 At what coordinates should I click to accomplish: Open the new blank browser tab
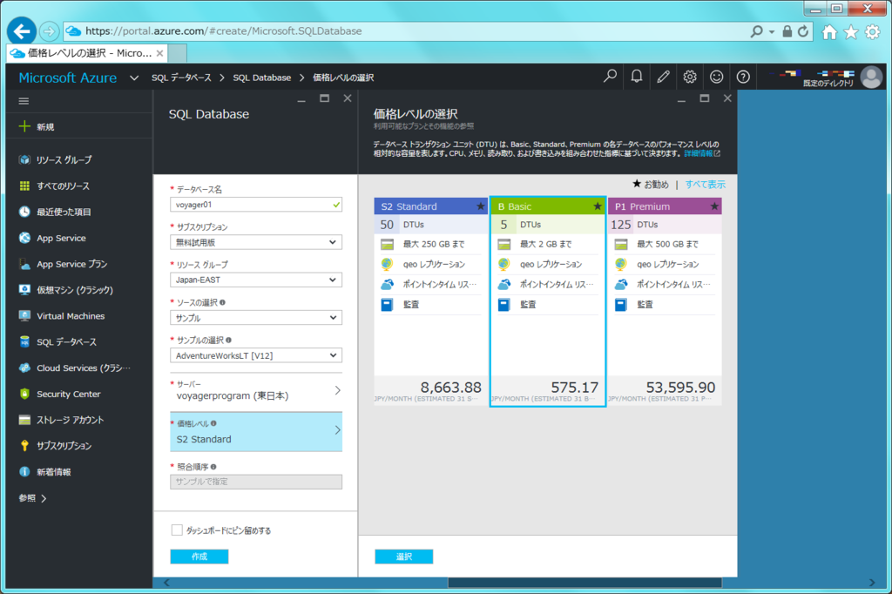178,53
